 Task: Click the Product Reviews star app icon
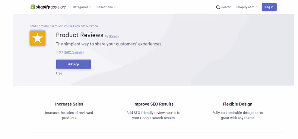point(38,38)
